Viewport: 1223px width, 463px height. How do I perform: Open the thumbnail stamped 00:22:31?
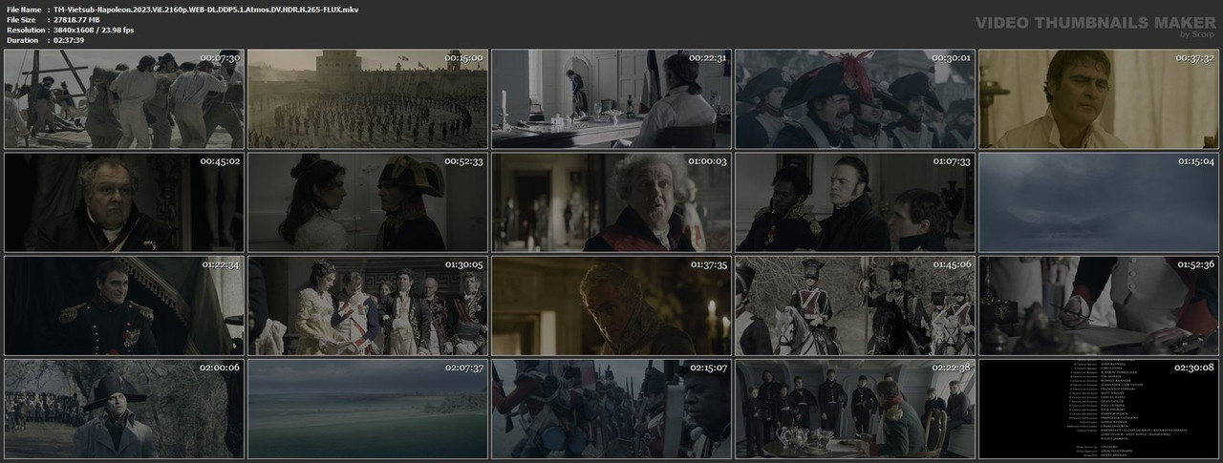pos(611,98)
